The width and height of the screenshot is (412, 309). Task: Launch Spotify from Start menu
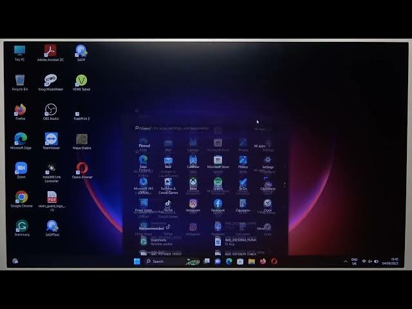[218, 184]
